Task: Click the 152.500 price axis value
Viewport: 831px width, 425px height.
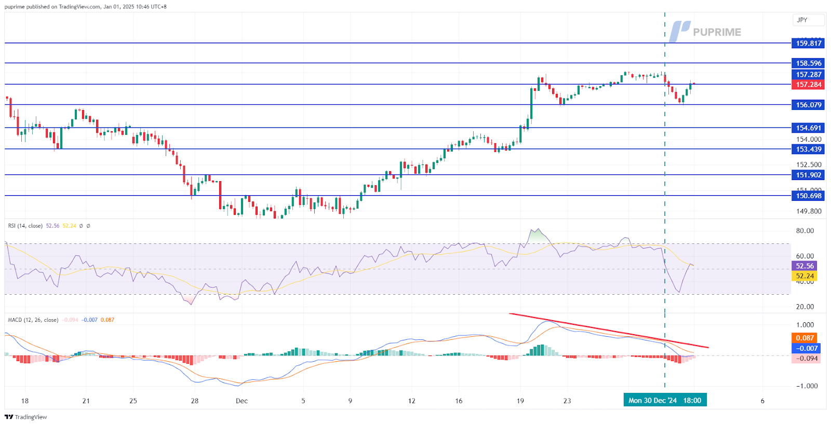Action: pyautogui.click(x=809, y=164)
